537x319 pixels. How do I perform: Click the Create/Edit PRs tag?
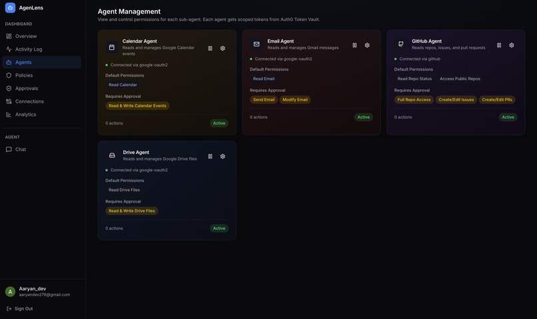[497, 100]
